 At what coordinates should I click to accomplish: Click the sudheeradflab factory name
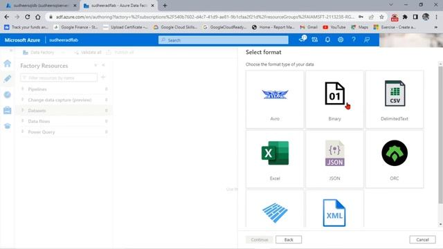coord(64,40)
